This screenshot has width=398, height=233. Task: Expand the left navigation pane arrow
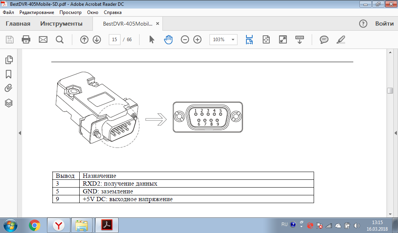click(x=19, y=133)
